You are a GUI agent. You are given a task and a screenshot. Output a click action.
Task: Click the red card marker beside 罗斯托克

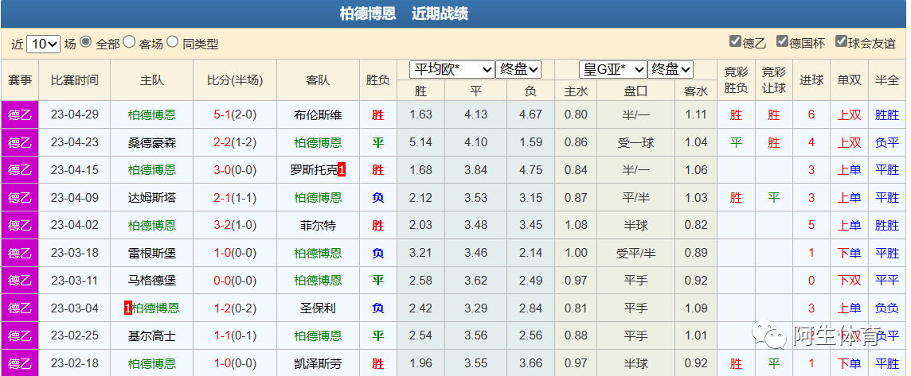[342, 170]
